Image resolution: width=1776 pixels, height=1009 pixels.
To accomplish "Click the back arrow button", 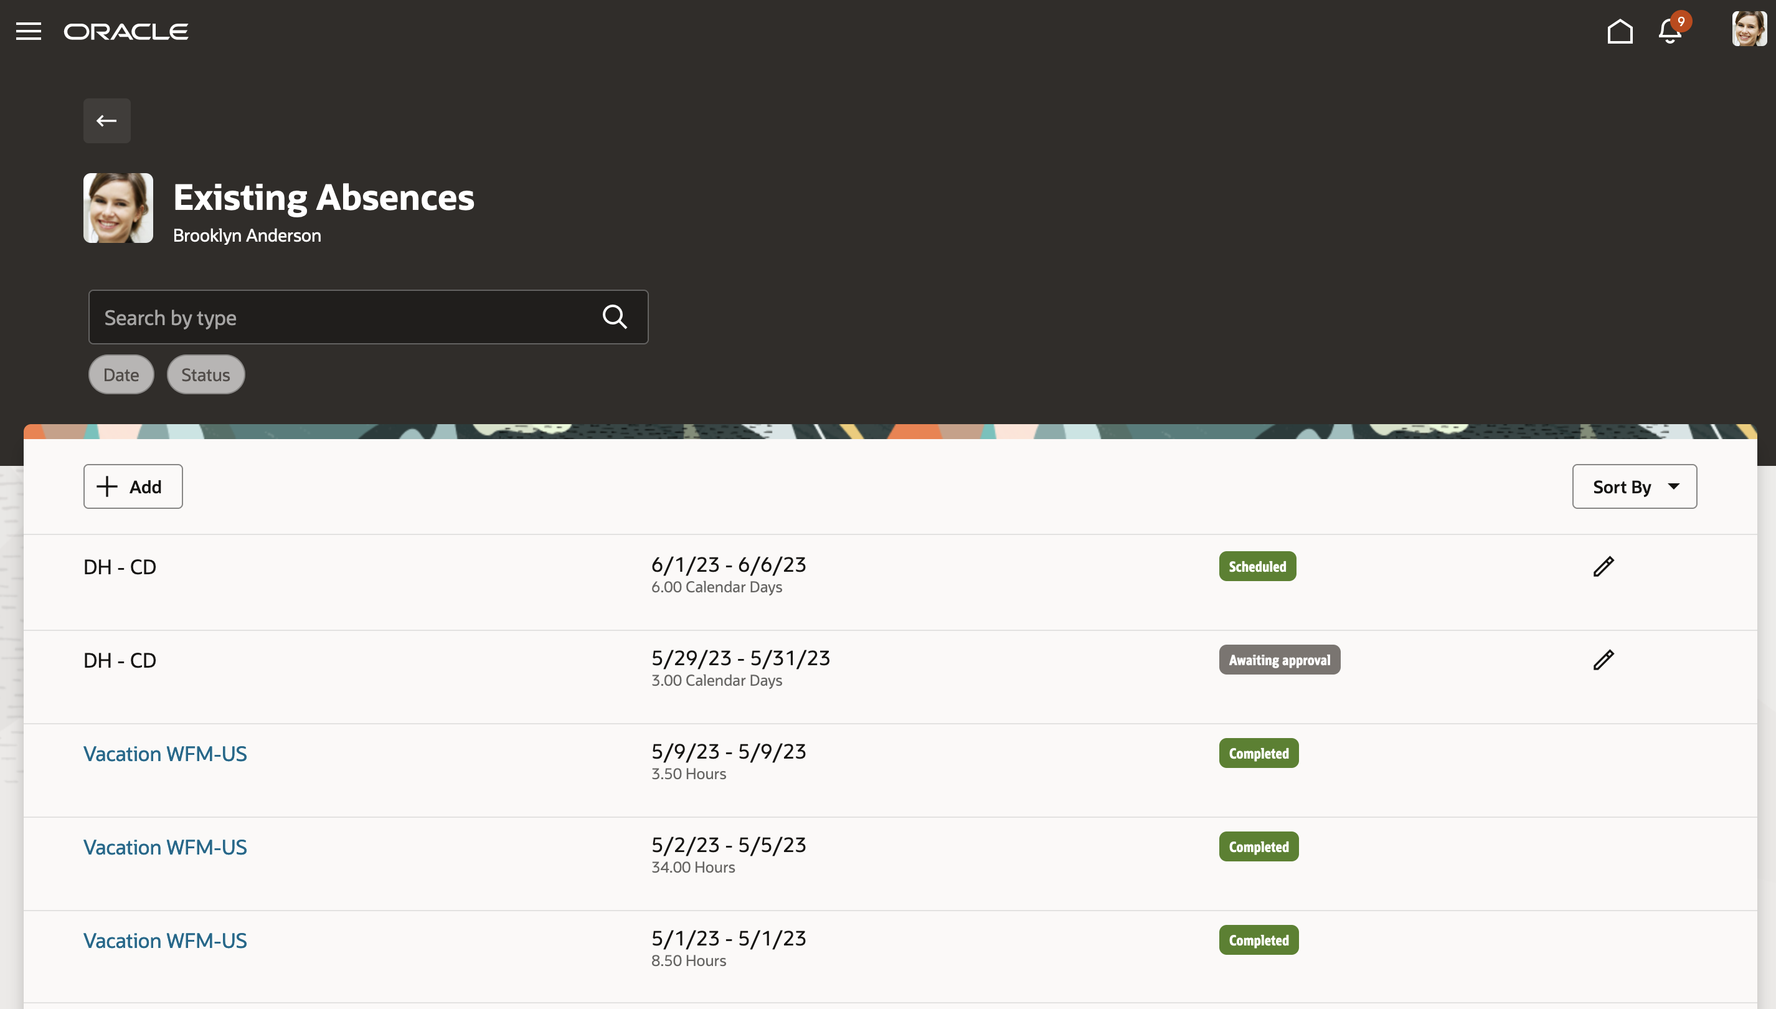I will tap(106, 121).
